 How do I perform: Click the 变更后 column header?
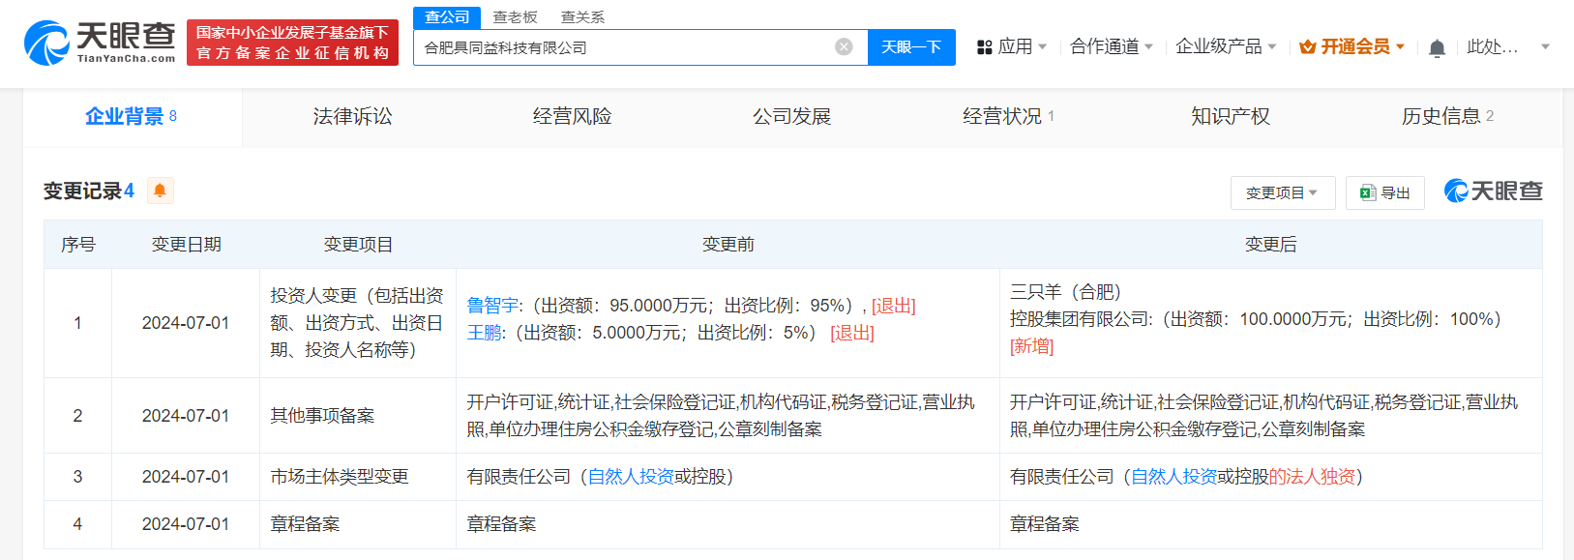tap(1270, 245)
